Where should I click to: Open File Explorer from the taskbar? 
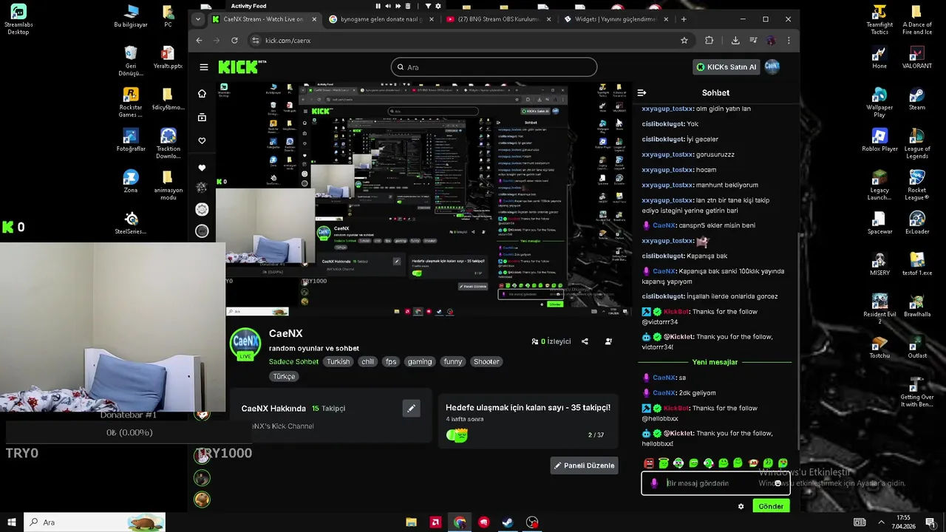click(x=412, y=522)
